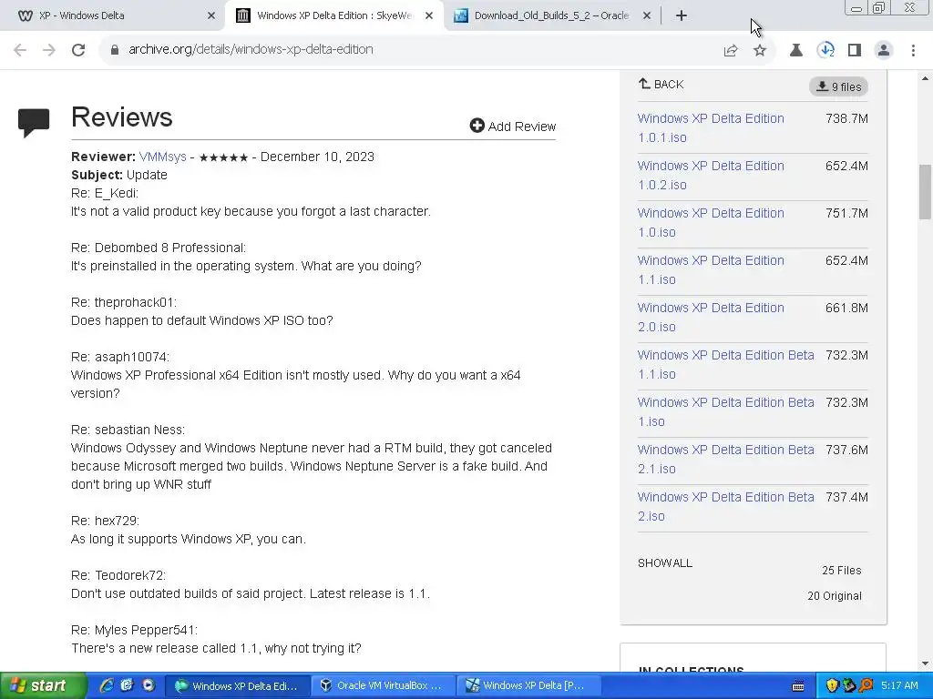Open on-screen keyboard tray icon

[798, 686]
